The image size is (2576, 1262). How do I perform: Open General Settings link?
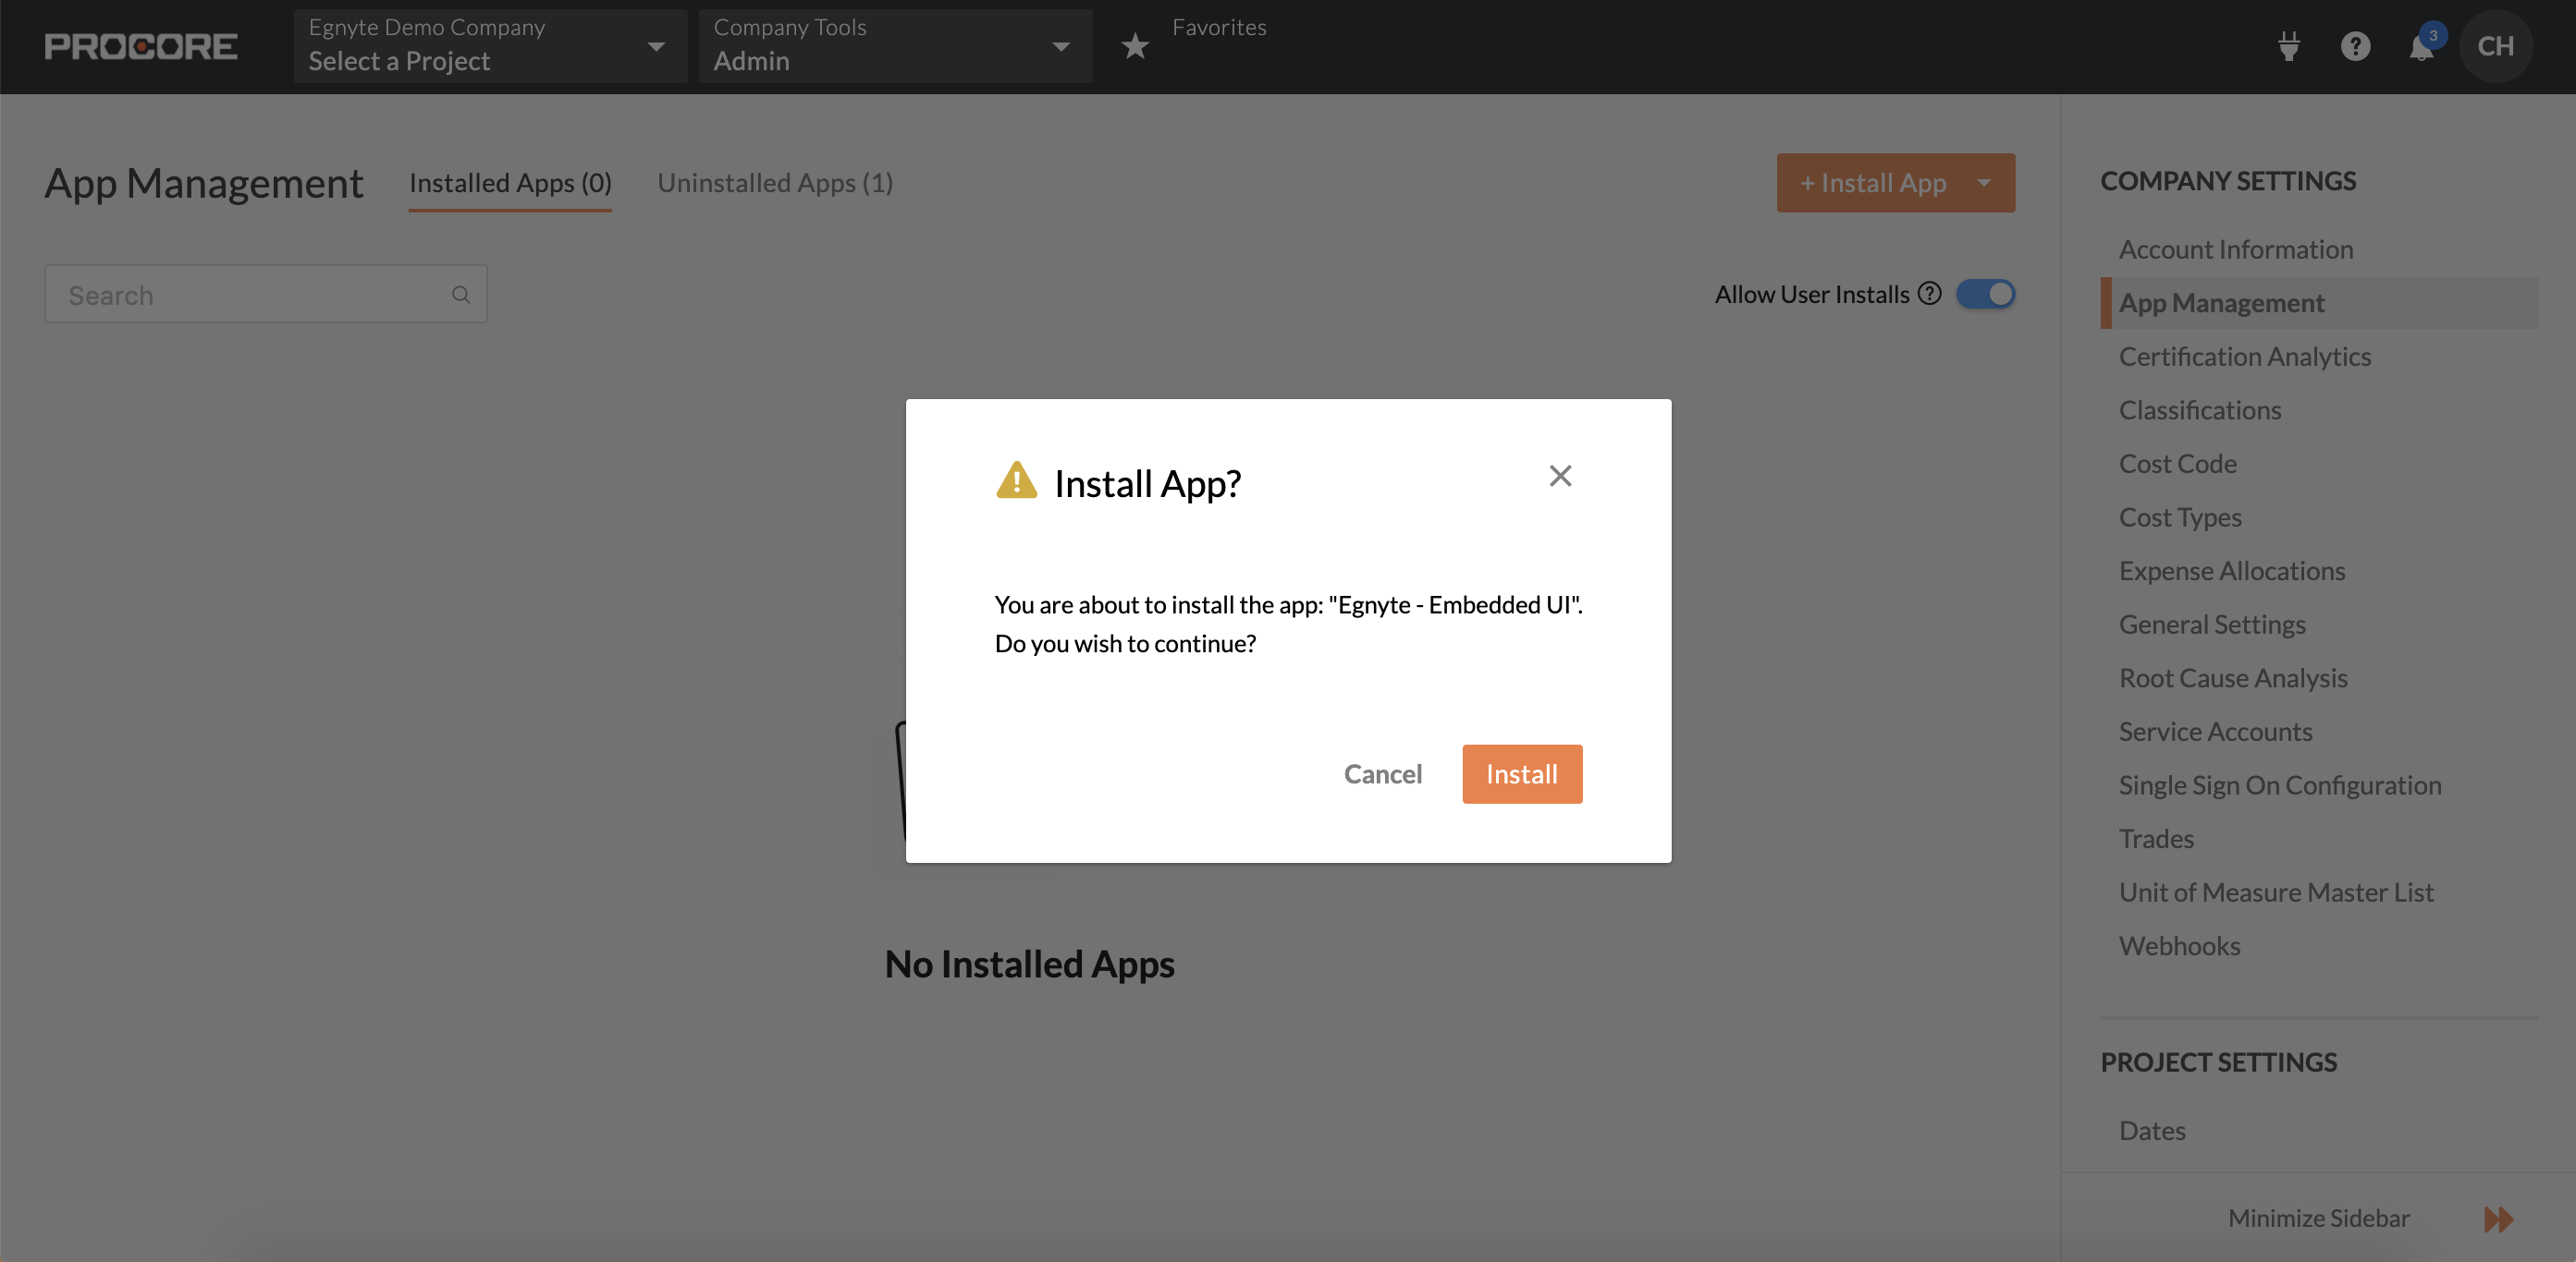point(2212,625)
